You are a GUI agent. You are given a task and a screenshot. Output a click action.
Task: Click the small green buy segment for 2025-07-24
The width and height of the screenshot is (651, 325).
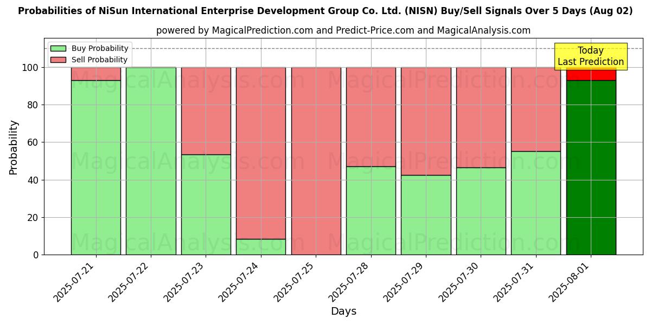(261, 247)
